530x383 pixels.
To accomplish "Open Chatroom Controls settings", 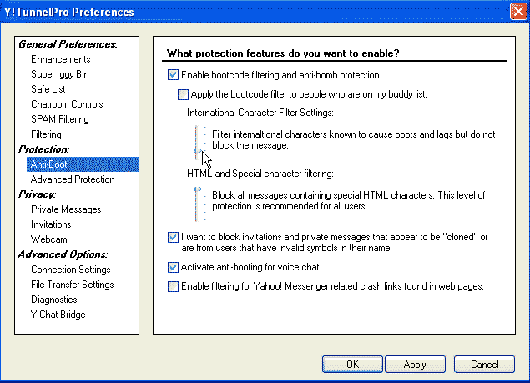I will [67, 104].
